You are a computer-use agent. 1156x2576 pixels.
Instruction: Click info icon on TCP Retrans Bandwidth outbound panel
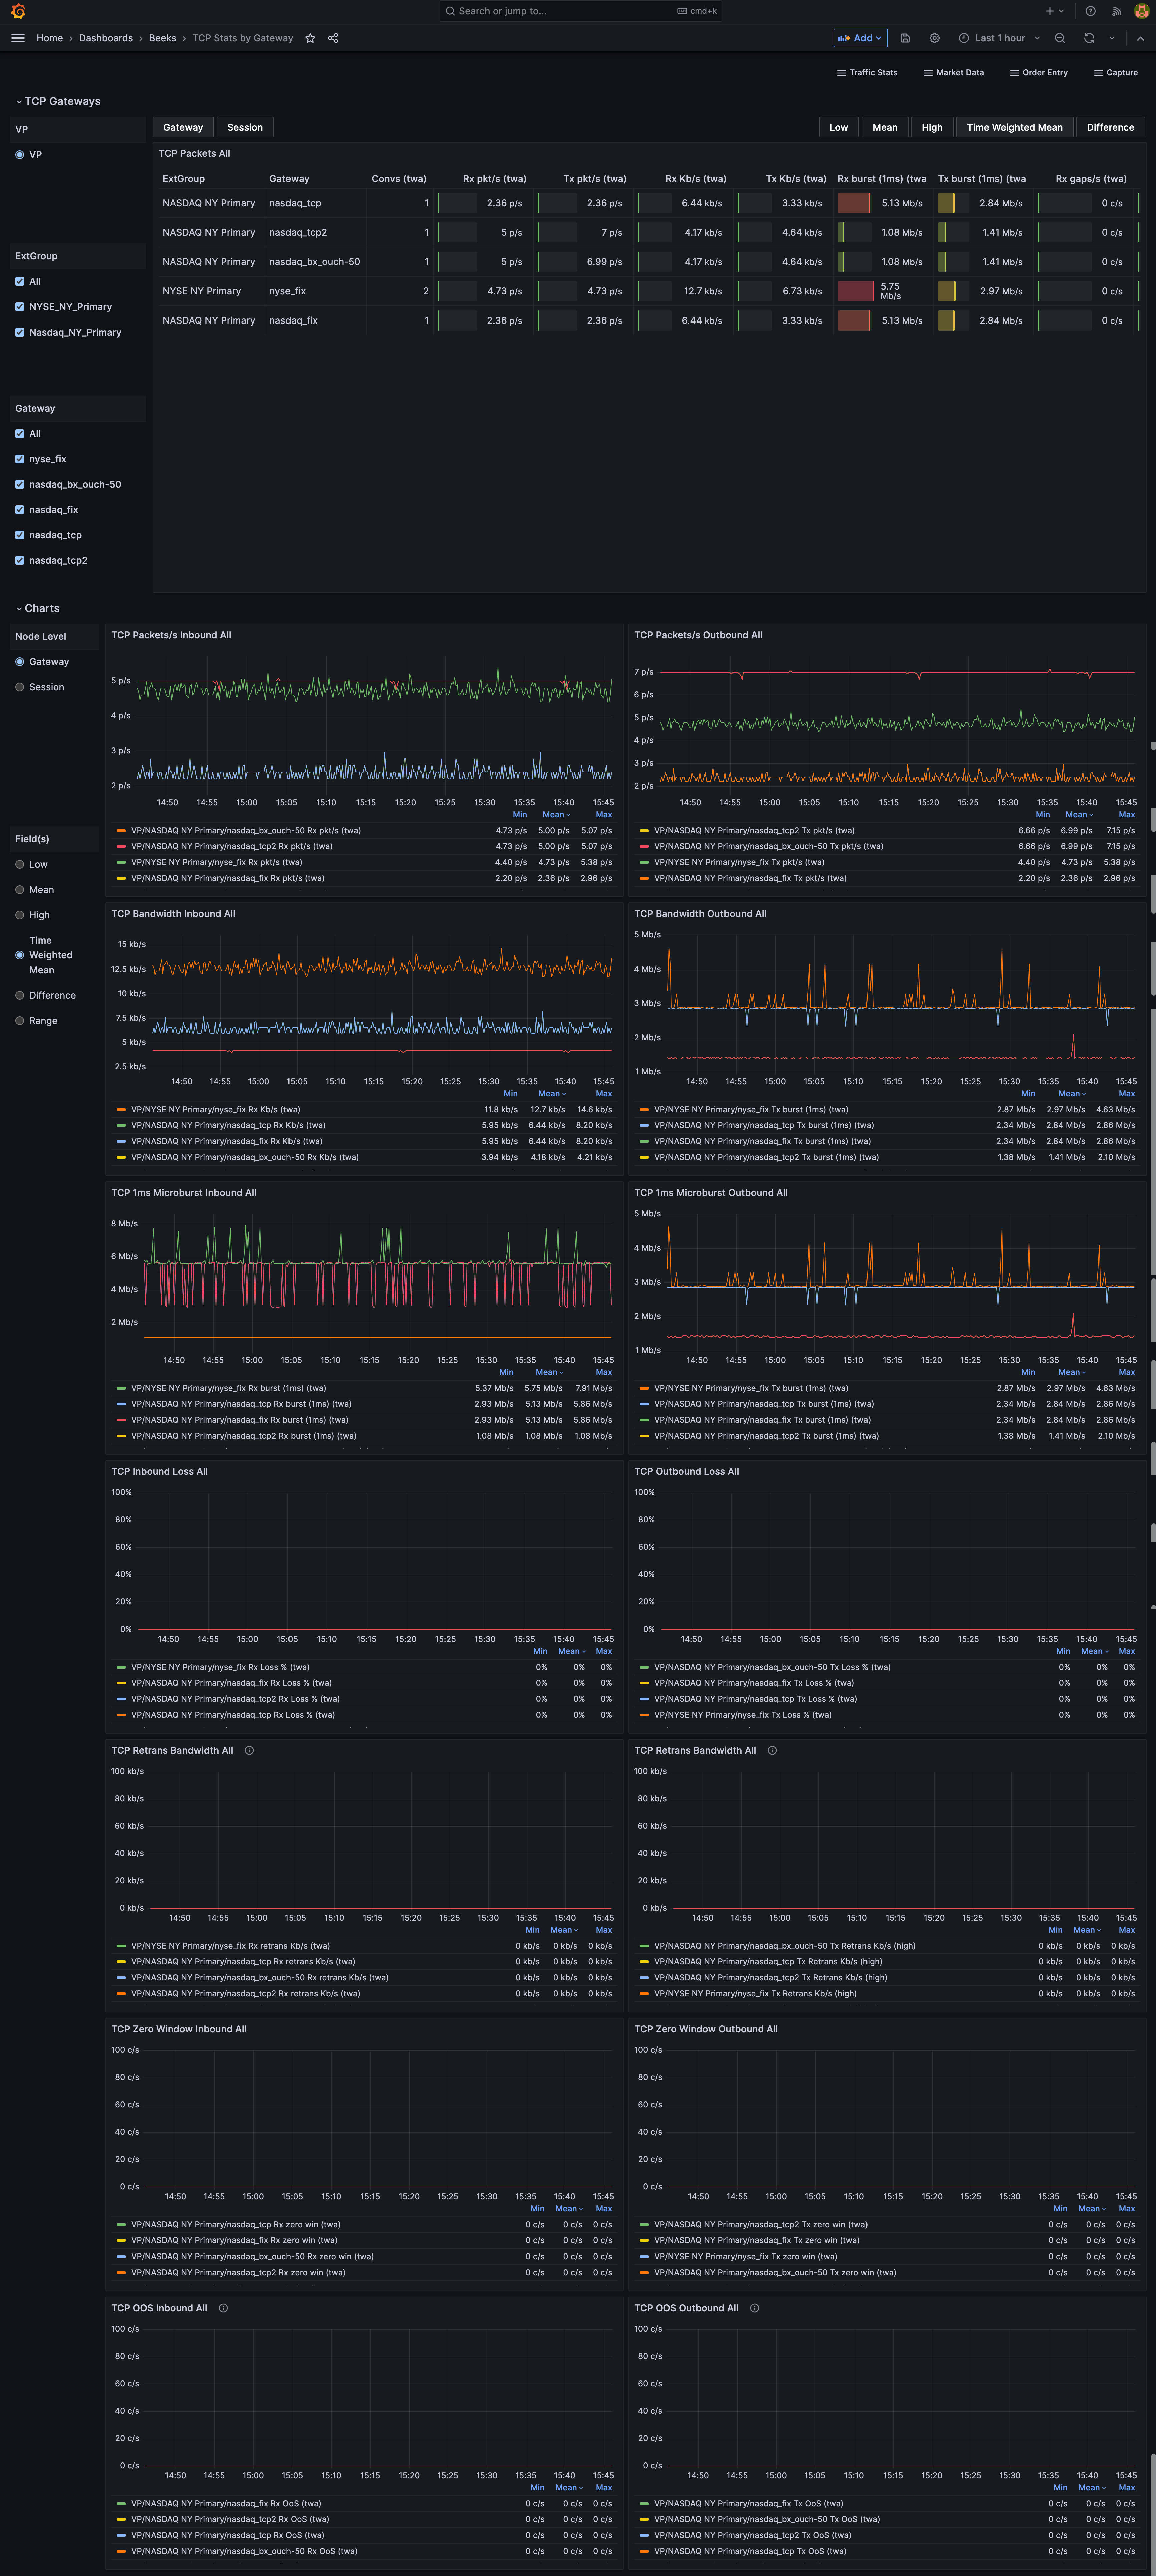(x=772, y=1750)
